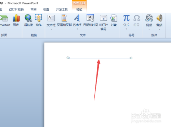Click the left endpoint handle of the line

click(68, 58)
